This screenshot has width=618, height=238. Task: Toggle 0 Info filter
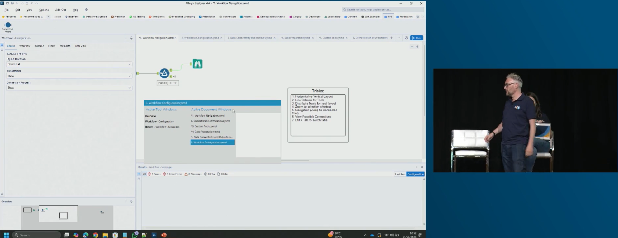[209, 174]
